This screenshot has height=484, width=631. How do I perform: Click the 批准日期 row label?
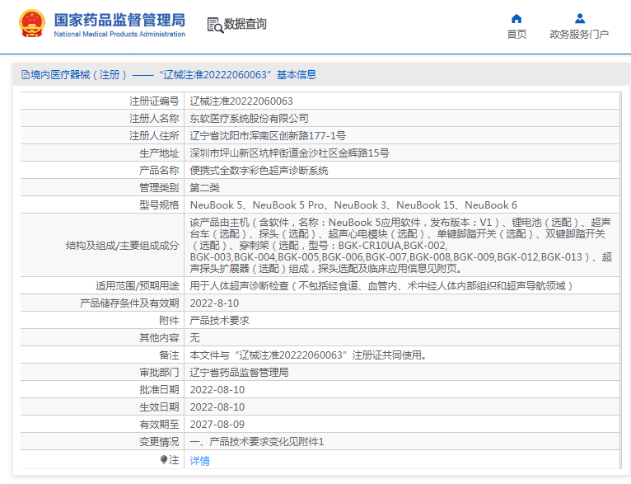click(x=159, y=390)
